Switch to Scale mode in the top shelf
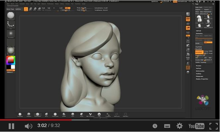This screenshot has height=132, width=220. pos(35,9)
